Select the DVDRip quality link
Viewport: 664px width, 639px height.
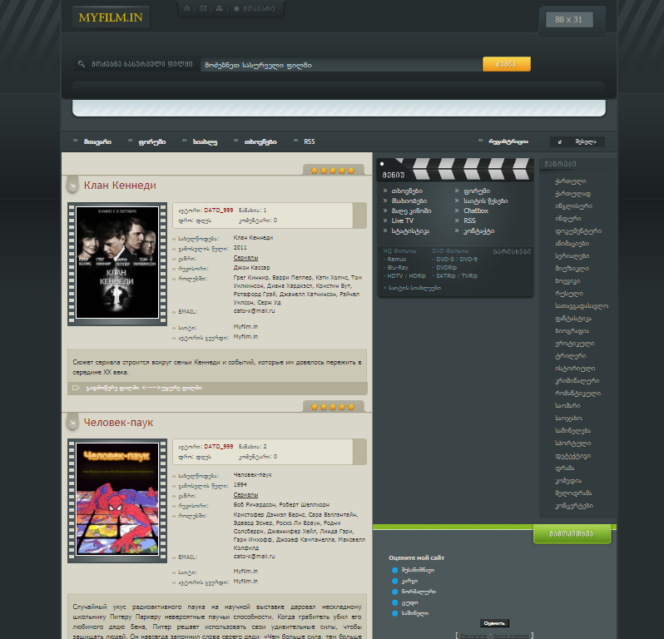tap(446, 268)
